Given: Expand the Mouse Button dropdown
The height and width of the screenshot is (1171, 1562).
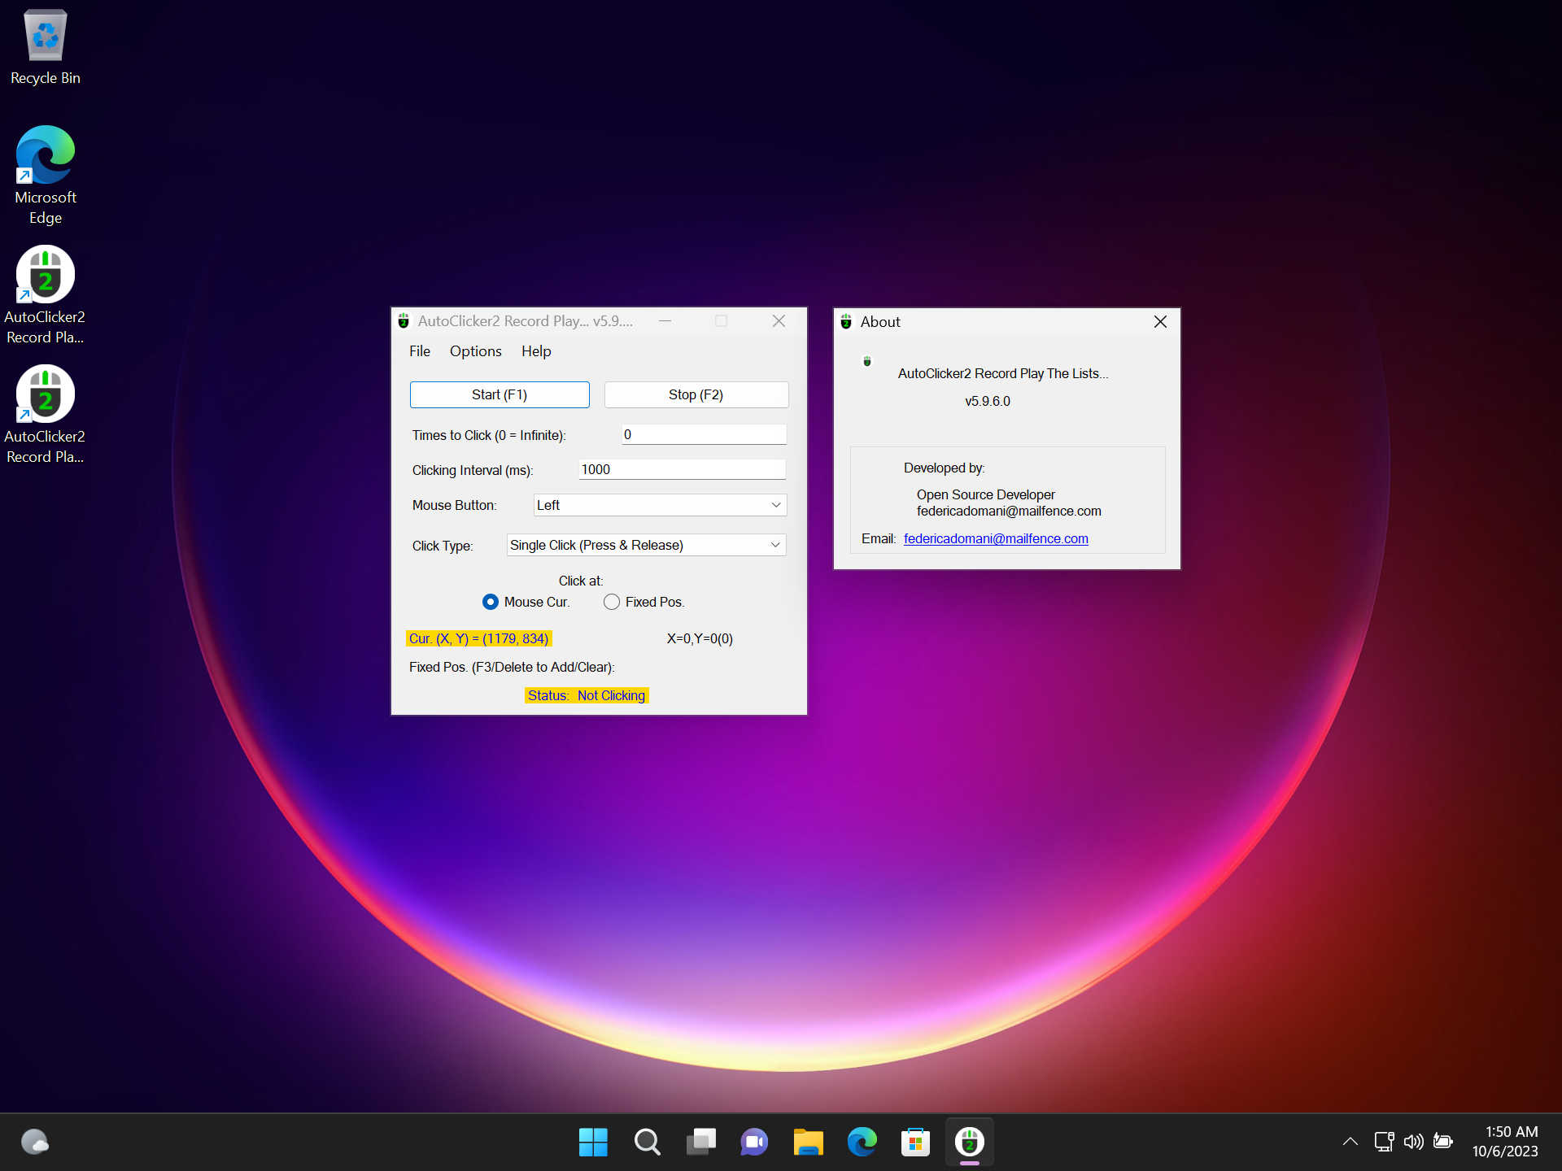Looking at the screenshot, I should [774, 504].
